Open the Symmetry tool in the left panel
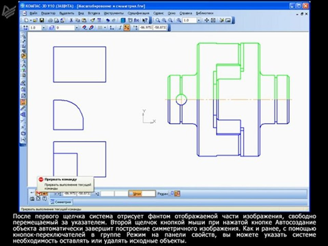328x246 pixels. pyautogui.click(x=24, y=102)
